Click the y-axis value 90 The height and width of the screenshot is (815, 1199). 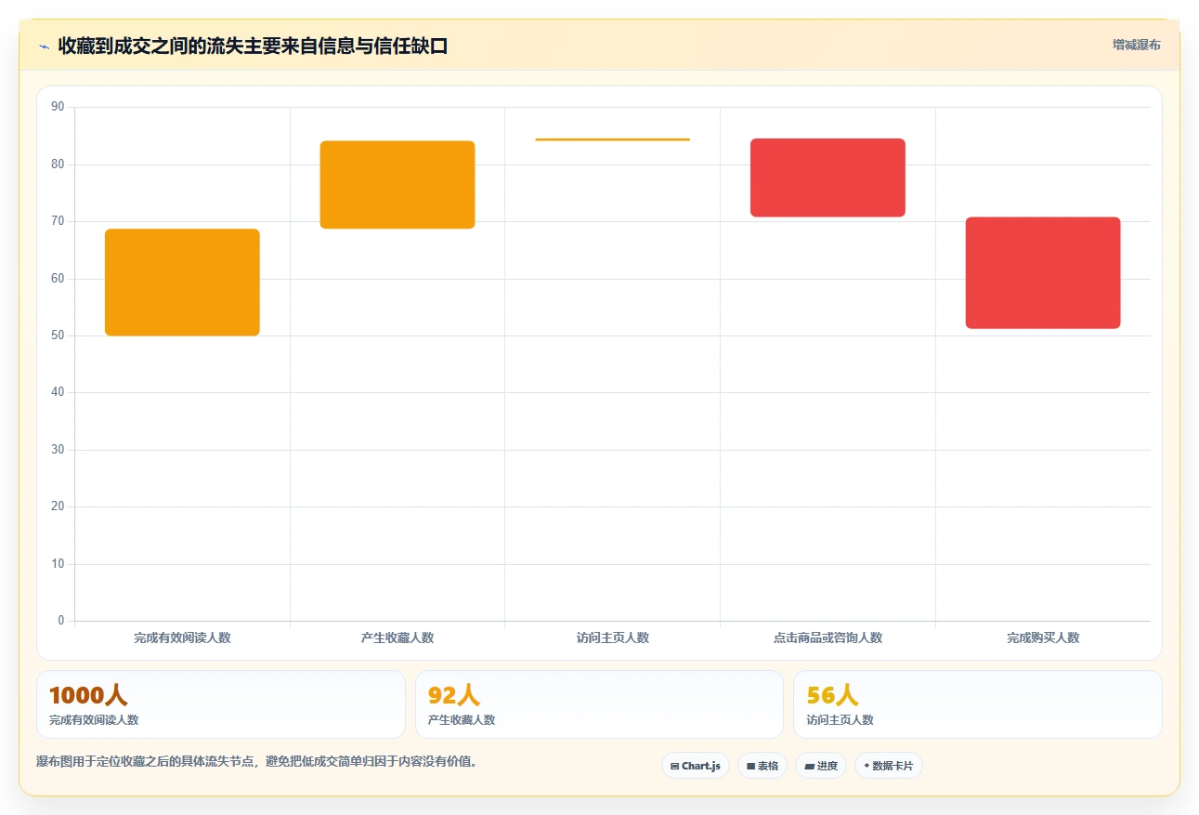pos(58,107)
